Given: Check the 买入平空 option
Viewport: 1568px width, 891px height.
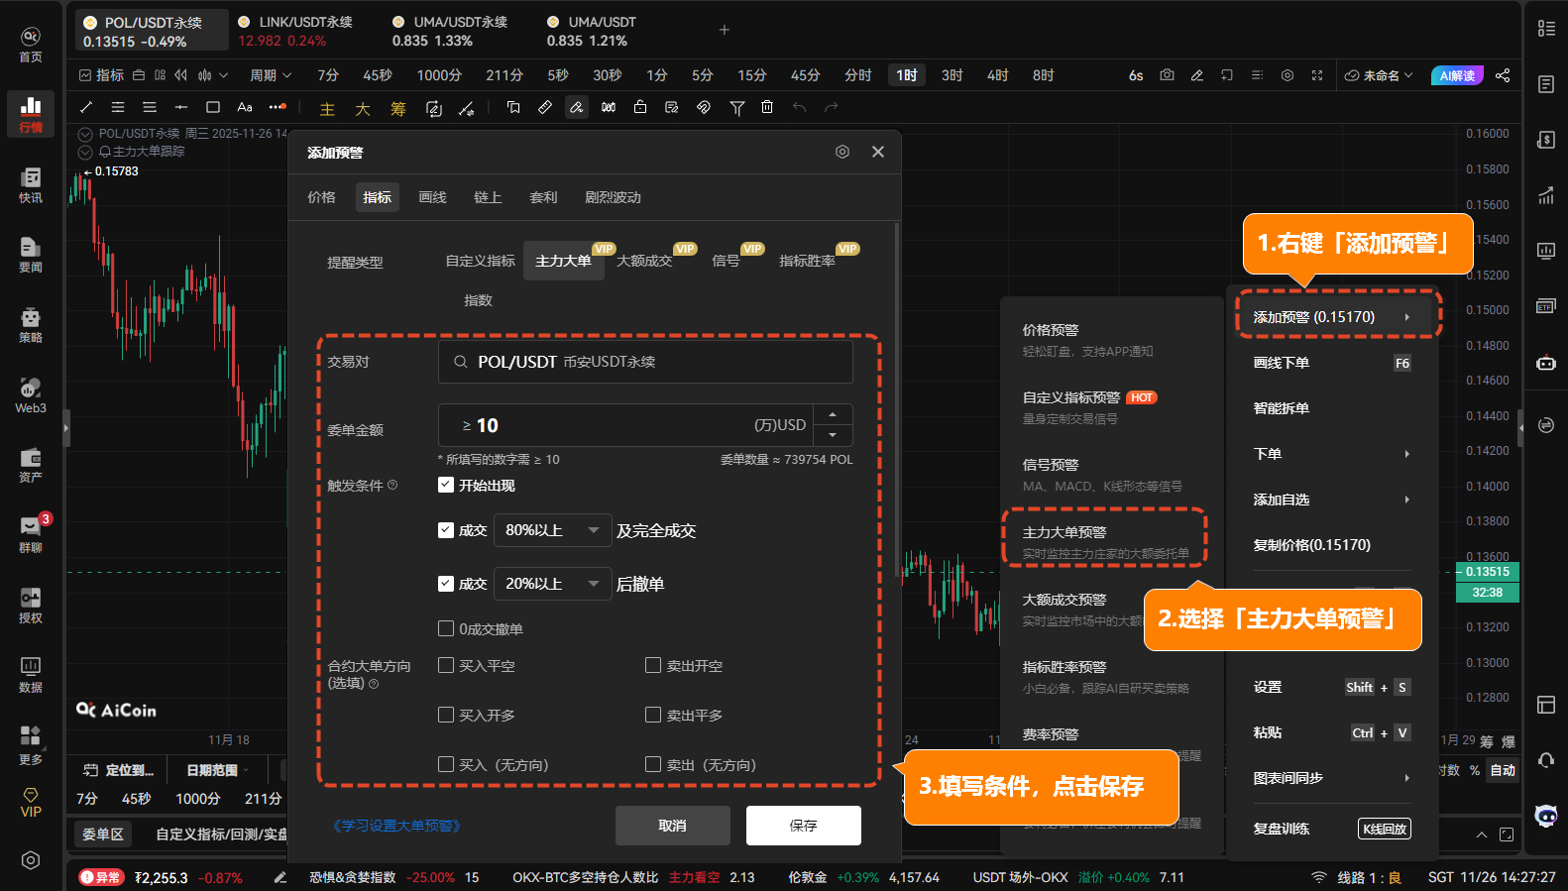Looking at the screenshot, I should (446, 665).
